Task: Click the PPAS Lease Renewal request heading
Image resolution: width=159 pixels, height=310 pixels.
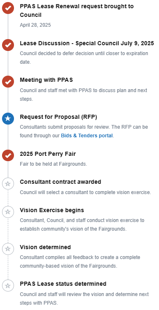Action: [x=77, y=11]
